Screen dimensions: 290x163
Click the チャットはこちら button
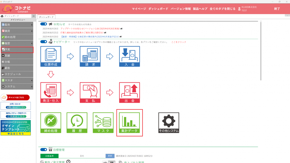point(15,97)
